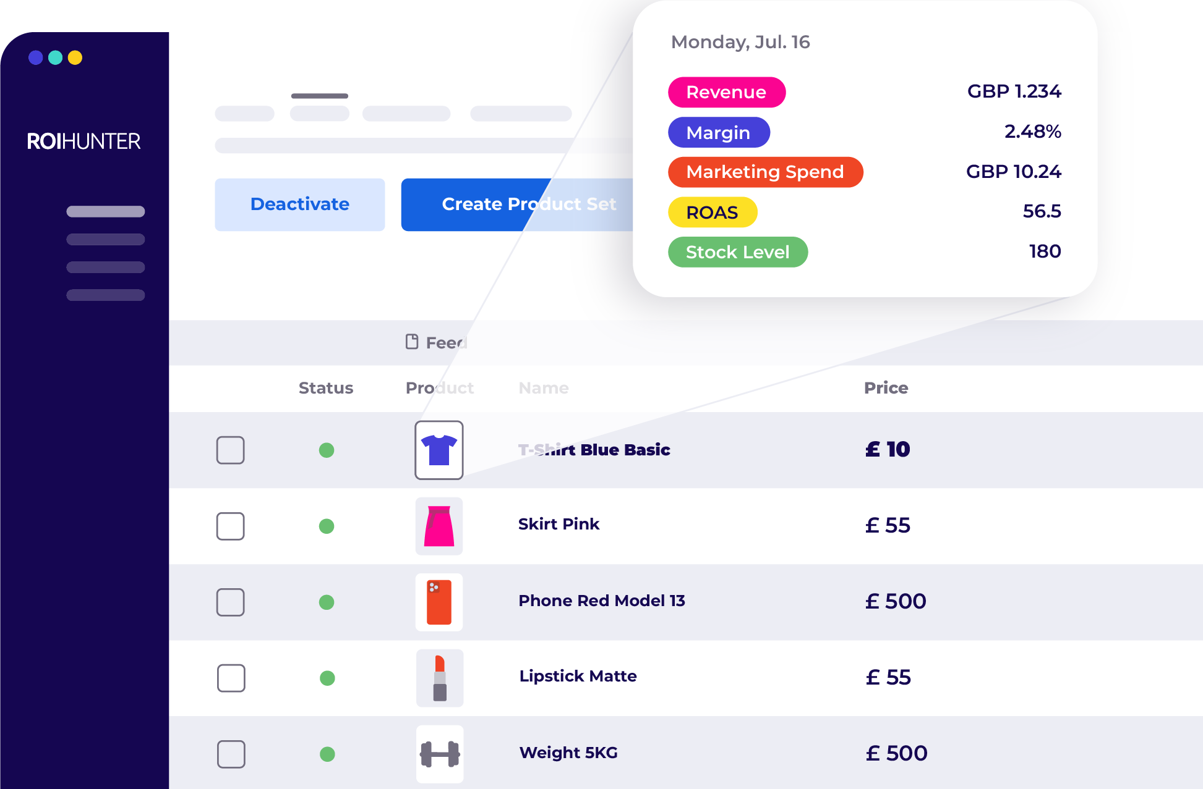This screenshot has height=789, width=1203.
Task: Click the Create Product Set button
Action: click(x=517, y=205)
